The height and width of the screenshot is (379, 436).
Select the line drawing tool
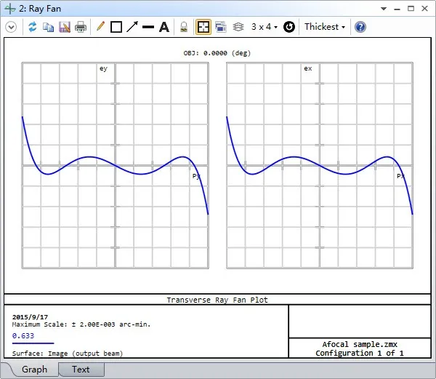click(148, 27)
